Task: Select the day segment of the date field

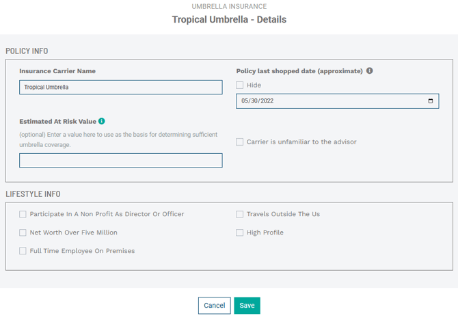Action: pyautogui.click(x=254, y=101)
